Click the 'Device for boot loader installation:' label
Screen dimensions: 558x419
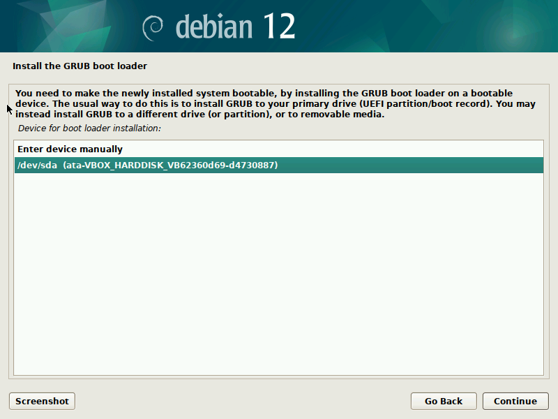pos(89,128)
